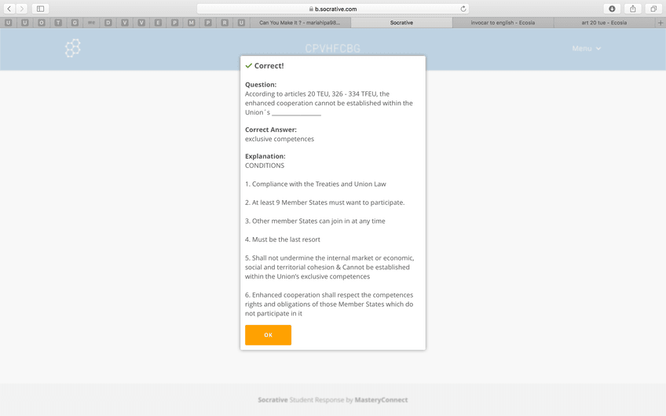
Task: Click condition 3 about joining at any time
Action: coord(315,221)
